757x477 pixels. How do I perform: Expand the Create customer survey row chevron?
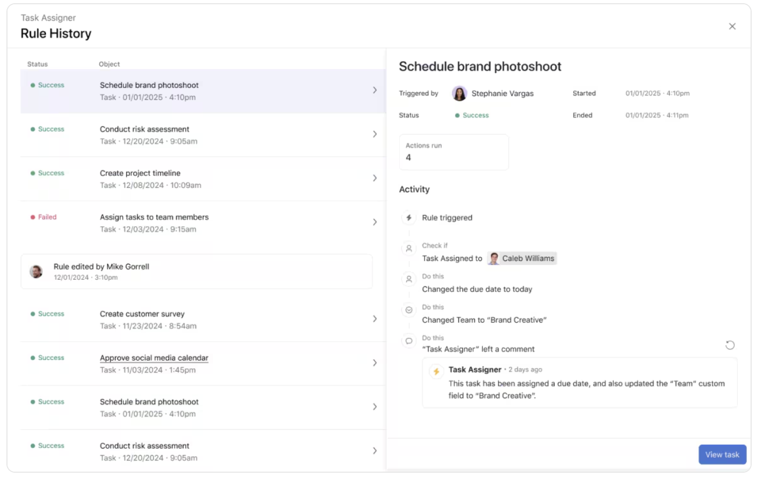click(375, 319)
